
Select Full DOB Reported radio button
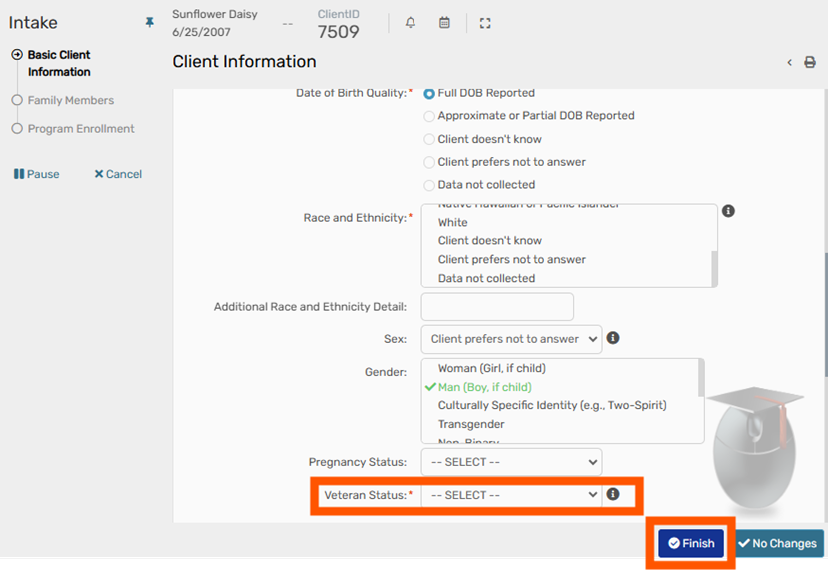coord(429,93)
